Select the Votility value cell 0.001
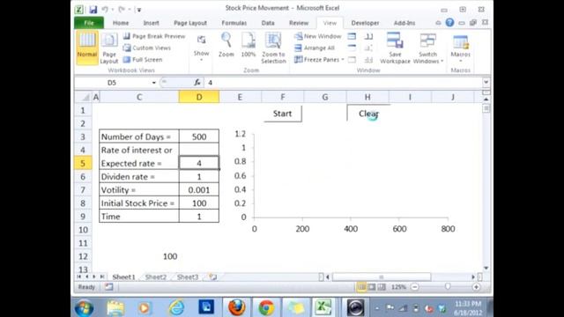This screenshot has height=317, width=564. [199, 190]
